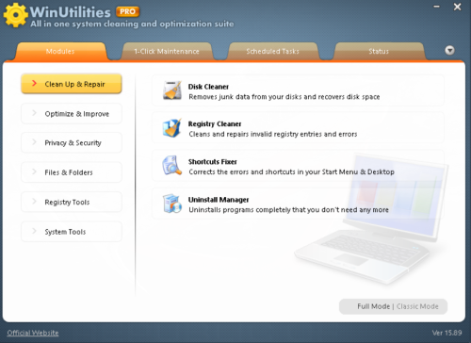This screenshot has width=471, height=343.
Task: Click the Uninstall Manager title
Action: point(219,200)
